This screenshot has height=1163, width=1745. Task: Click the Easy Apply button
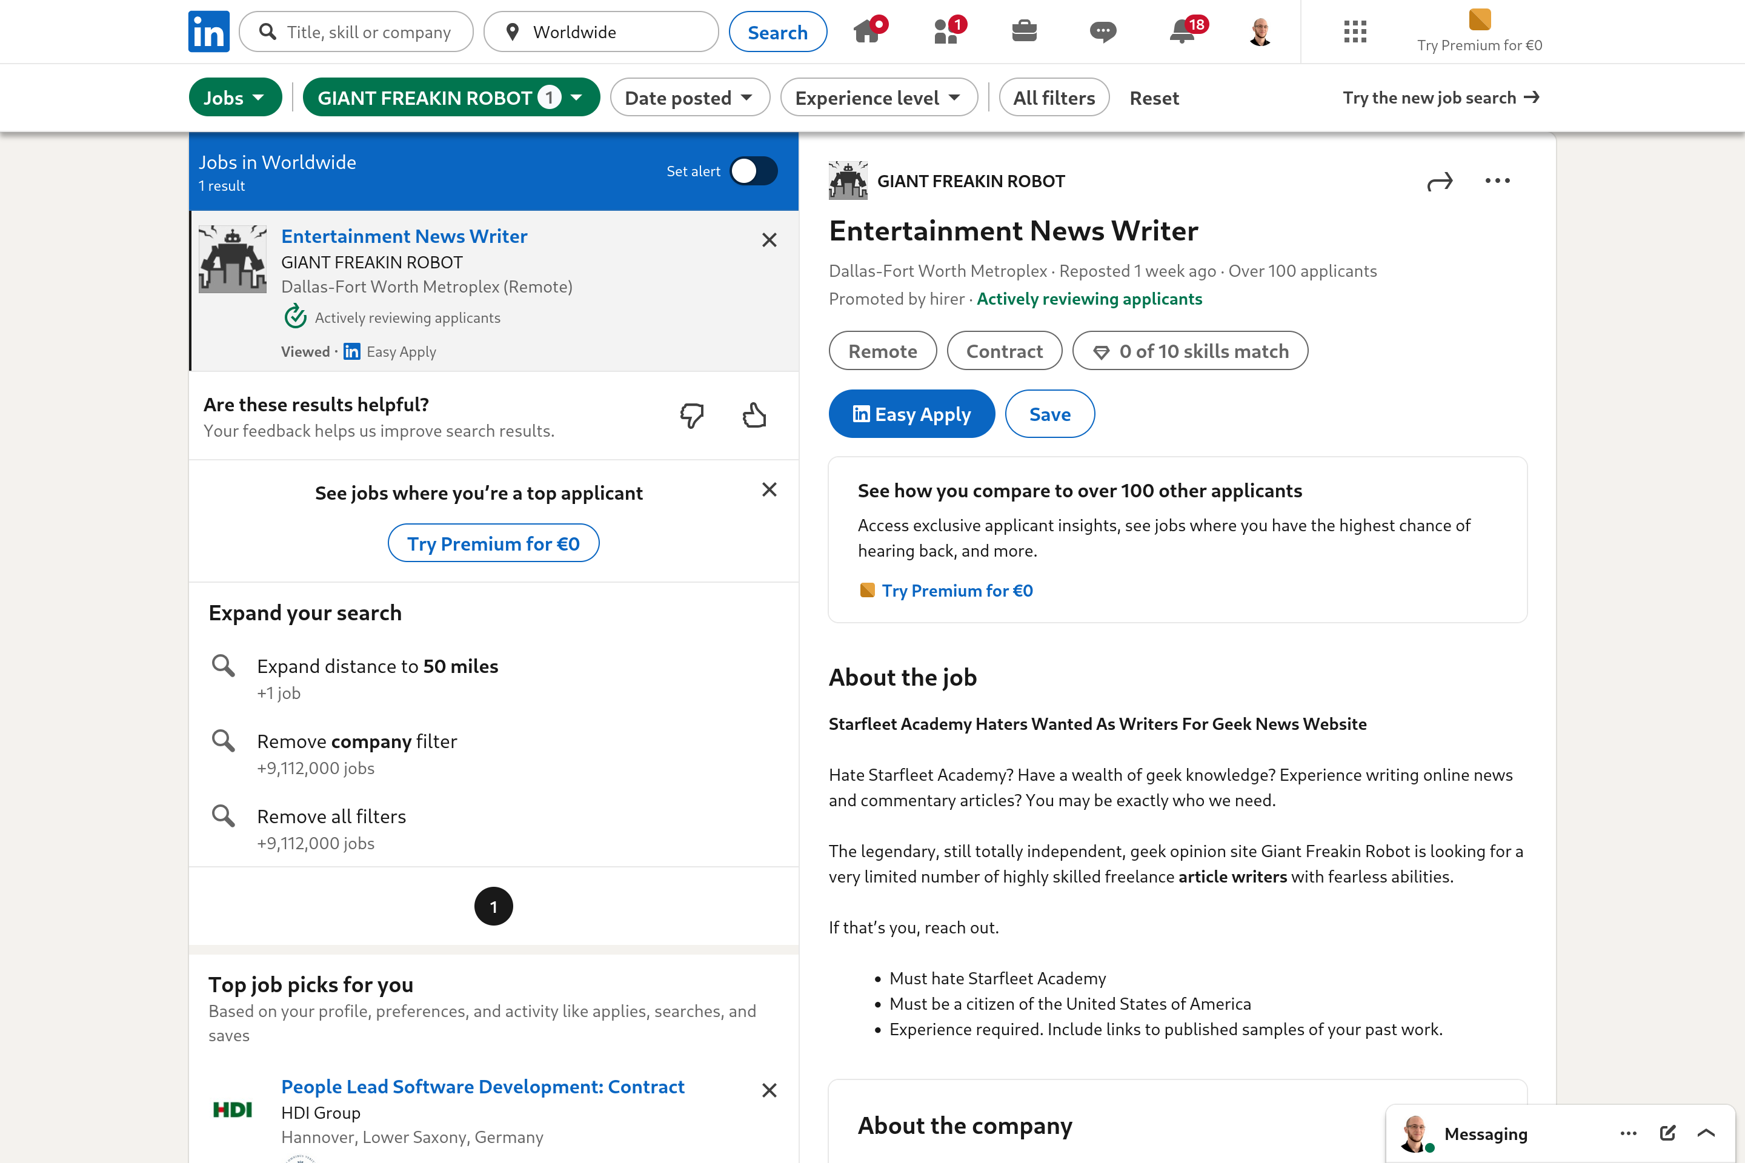tap(911, 414)
